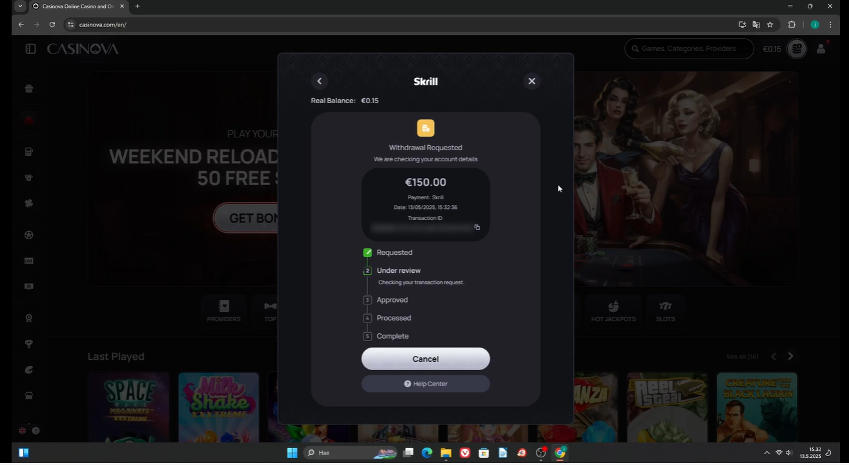Close the Skrill withdrawal dialog
849x465 pixels.
[531, 81]
